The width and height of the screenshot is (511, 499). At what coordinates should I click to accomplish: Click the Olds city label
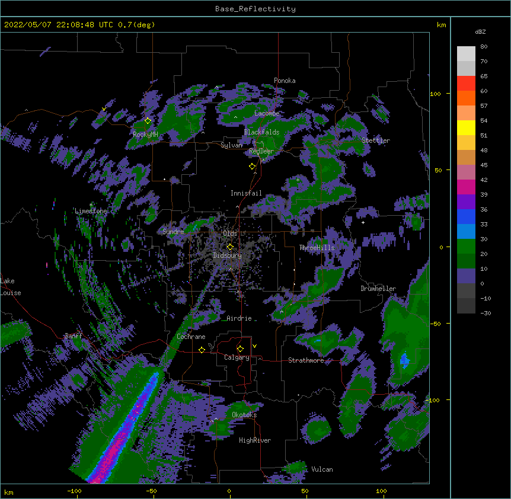click(230, 233)
